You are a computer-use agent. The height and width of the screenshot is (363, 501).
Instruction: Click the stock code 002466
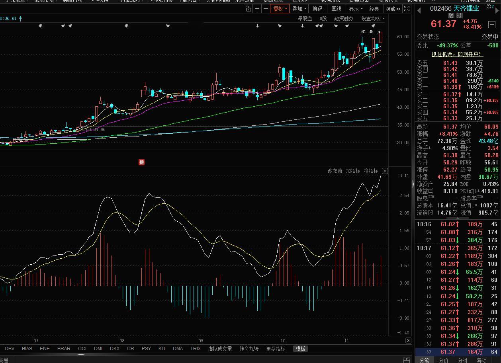click(x=440, y=8)
